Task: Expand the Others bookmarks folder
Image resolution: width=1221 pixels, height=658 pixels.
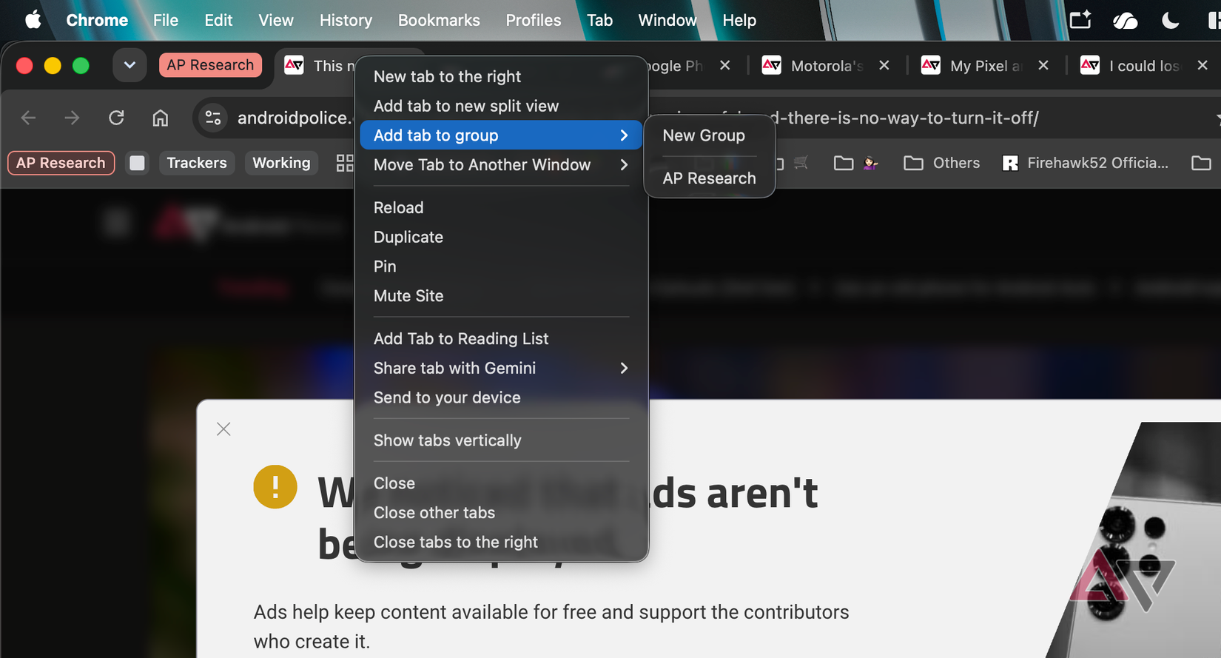Action: [x=941, y=163]
